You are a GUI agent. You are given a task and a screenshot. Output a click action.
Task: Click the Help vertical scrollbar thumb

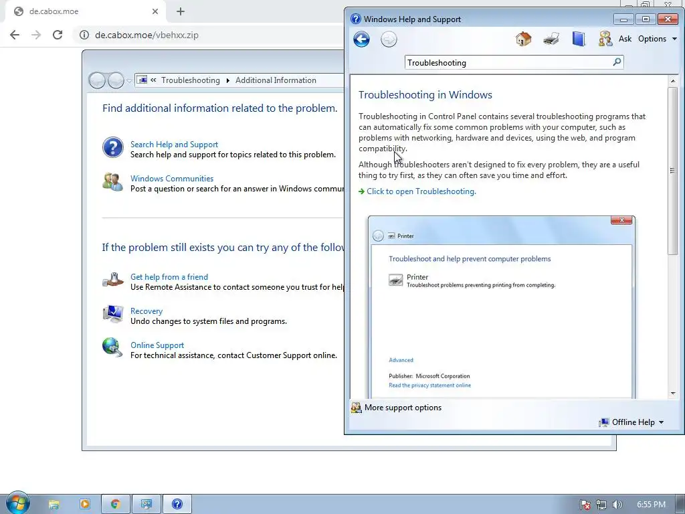[x=672, y=171]
